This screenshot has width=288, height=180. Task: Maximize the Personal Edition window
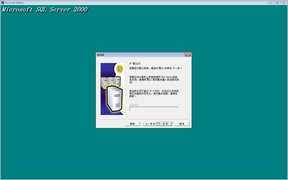pyautogui.click(x=277, y=3)
